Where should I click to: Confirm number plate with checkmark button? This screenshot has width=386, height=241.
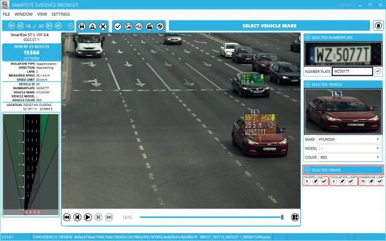click(x=378, y=71)
